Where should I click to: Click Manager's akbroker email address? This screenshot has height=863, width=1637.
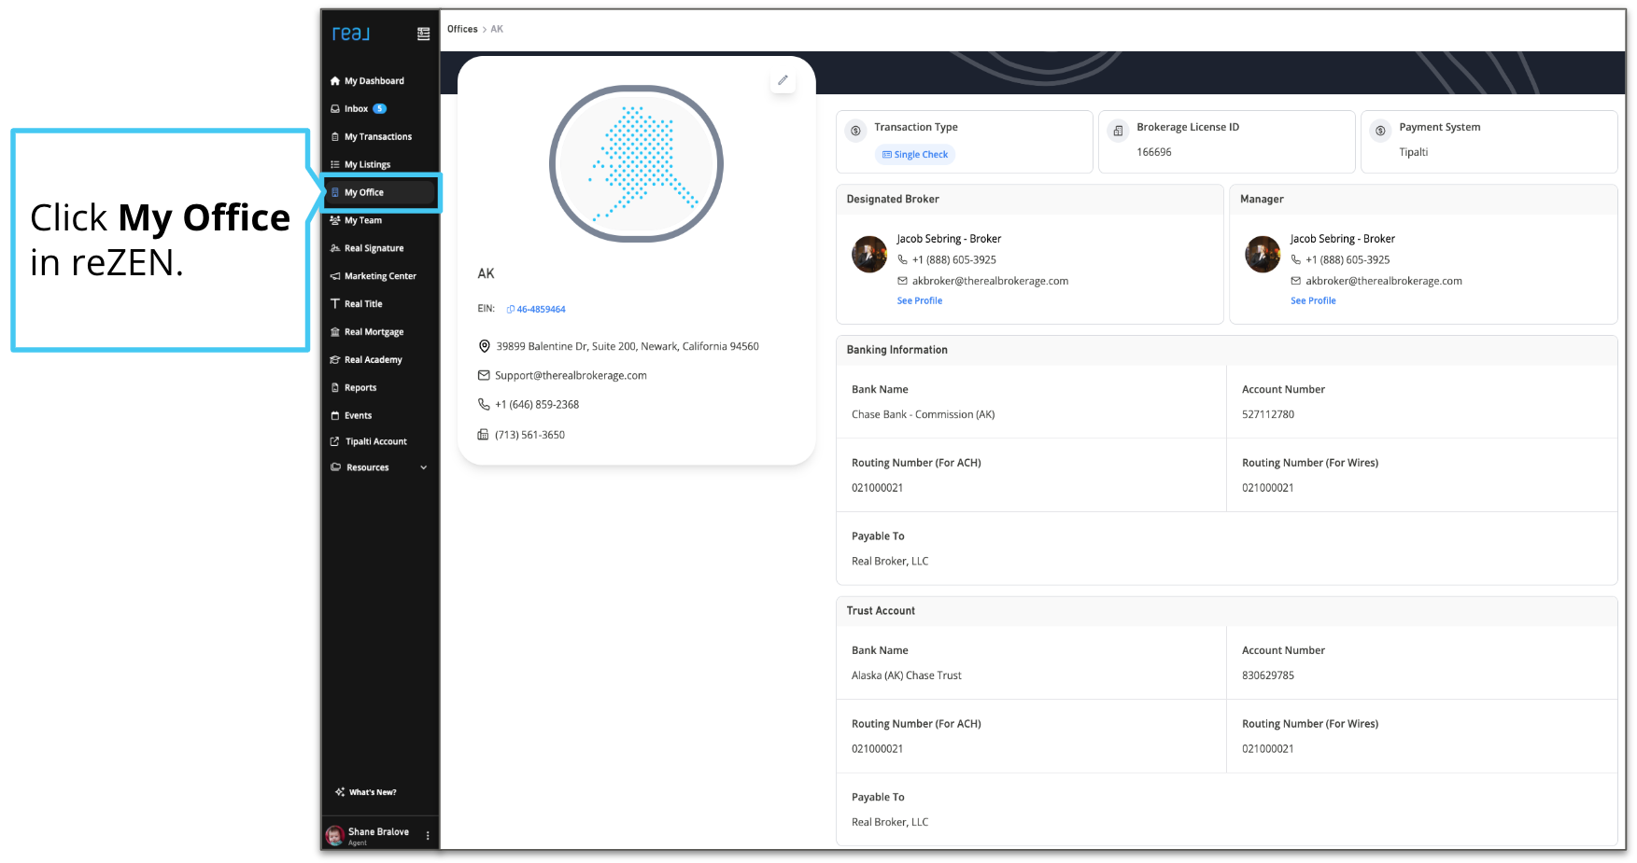tap(1384, 281)
